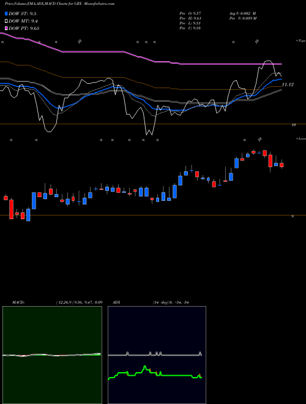Click the 9 axis label by candlestick chart
306x404 pixels.
coord(293,217)
